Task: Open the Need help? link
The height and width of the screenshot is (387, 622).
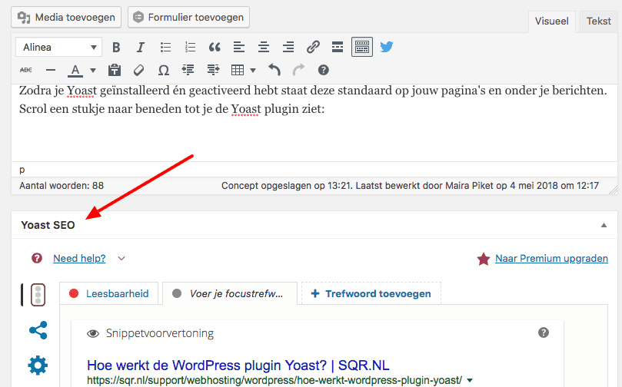Action: click(x=79, y=258)
